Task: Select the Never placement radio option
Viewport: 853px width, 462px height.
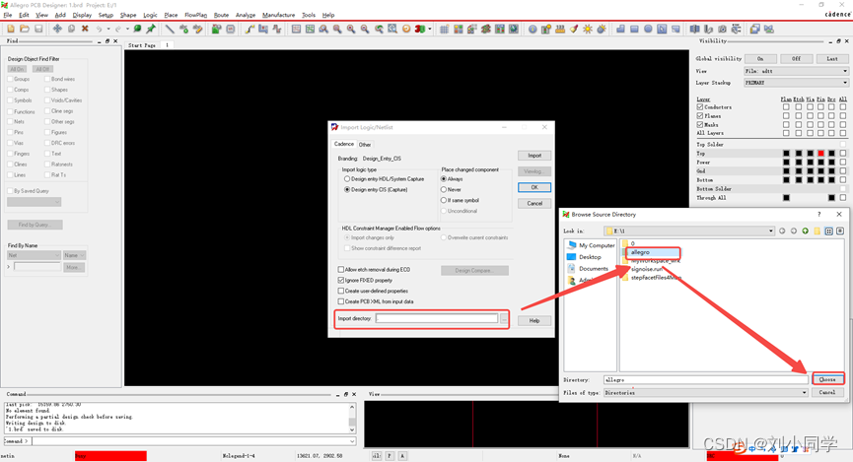Action: tap(444, 190)
